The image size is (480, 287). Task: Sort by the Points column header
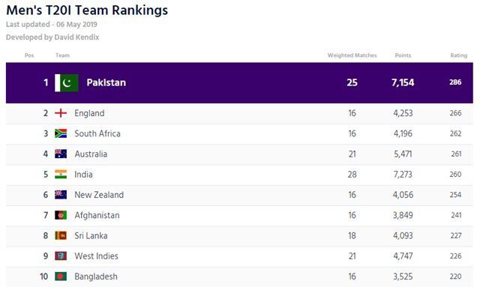coord(403,55)
